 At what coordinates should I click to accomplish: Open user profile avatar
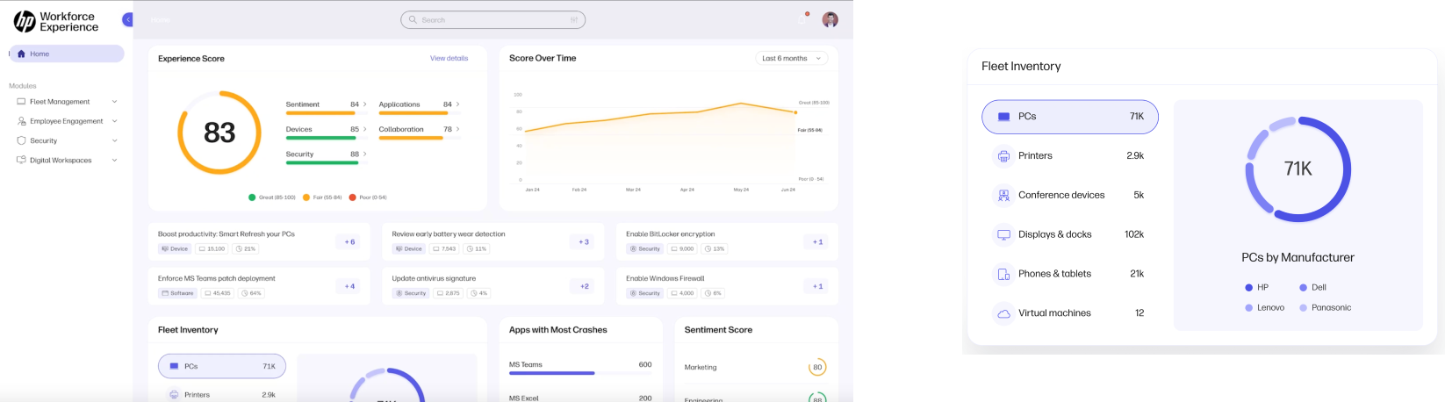[x=830, y=19]
